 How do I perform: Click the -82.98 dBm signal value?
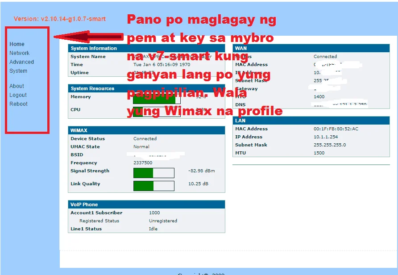tap(202, 171)
